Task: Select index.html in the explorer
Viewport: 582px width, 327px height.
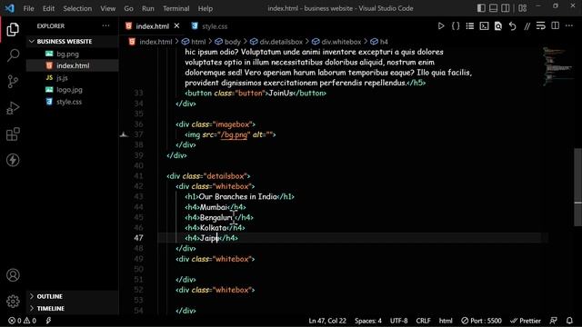Action: (x=73, y=65)
